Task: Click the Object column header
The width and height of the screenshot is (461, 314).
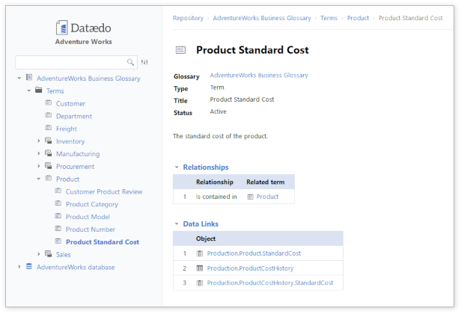Action: click(206, 238)
